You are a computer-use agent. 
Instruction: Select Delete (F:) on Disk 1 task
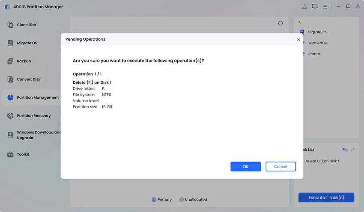[322, 161]
